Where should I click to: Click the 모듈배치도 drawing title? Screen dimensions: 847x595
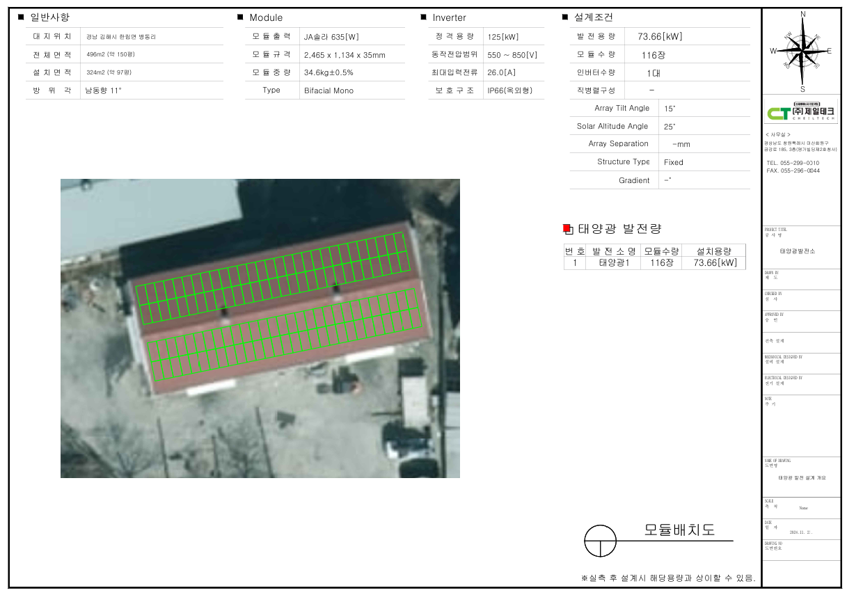pos(679,530)
